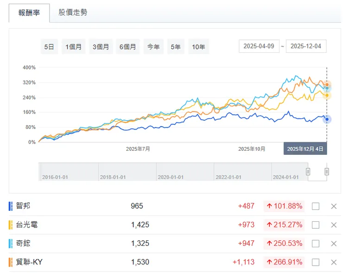Remove 台光電 from the comparison list

pos(333,225)
